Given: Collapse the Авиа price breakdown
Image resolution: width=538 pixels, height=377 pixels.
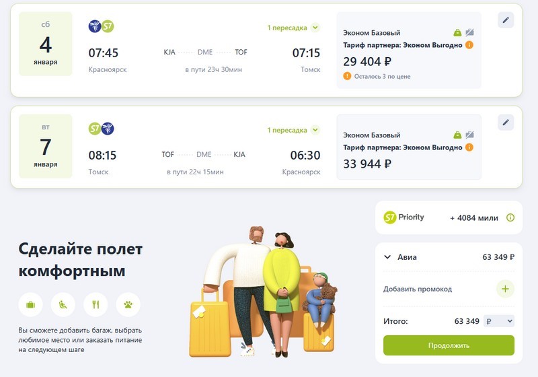Looking at the screenshot, I should (387, 256).
